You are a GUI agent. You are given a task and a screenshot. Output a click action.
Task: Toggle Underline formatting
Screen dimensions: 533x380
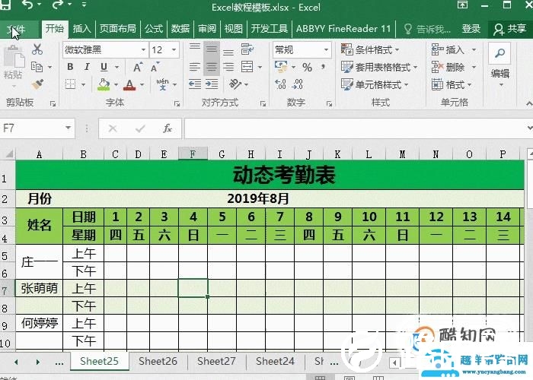(104, 67)
